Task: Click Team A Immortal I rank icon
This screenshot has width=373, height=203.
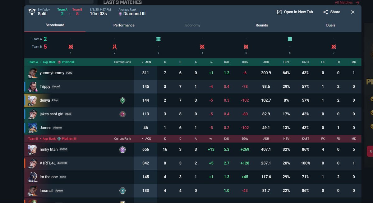Action: pyautogui.click(x=59, y=62)
